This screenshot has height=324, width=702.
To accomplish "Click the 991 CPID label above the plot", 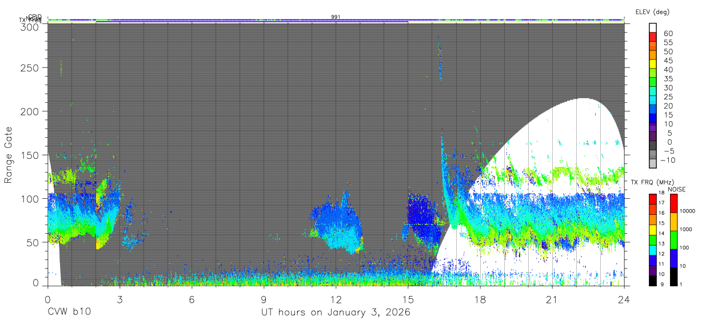I will [336, 17].
